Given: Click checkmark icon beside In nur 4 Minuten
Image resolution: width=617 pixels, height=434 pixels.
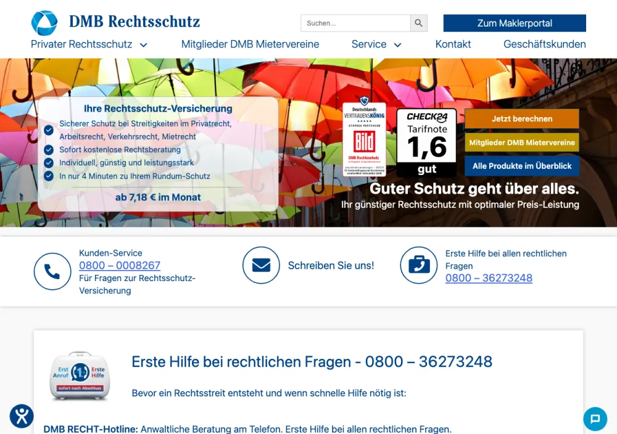Looking at the screenshot, I should [x=49, y=176].
